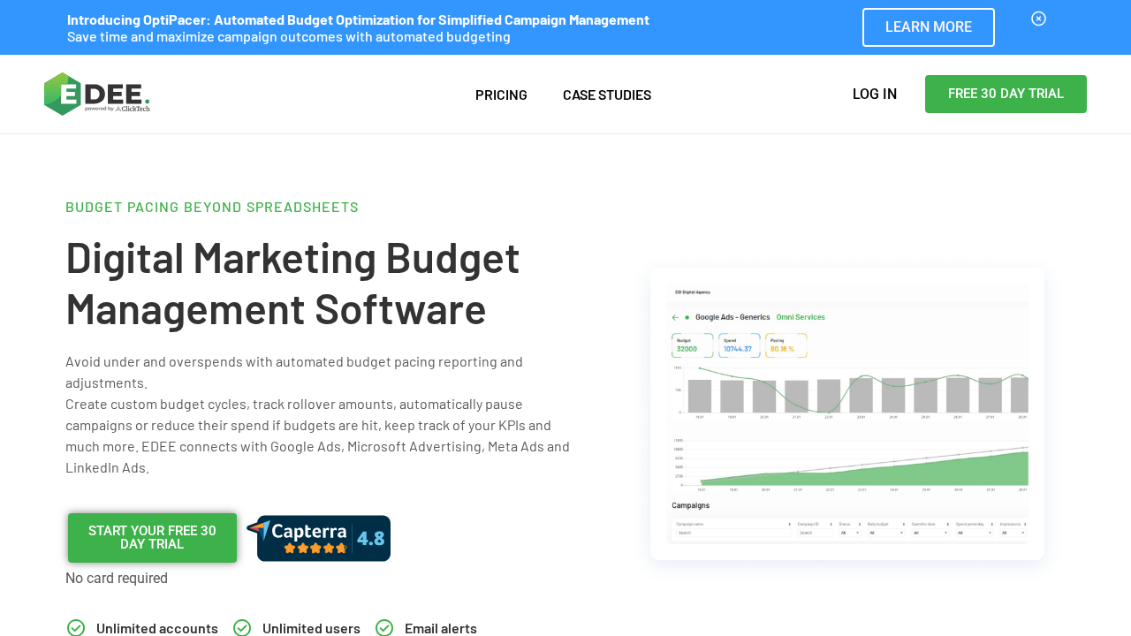Click the header Free 30 Day Trial button
This screenshot has width=1131, height=636.
(1006, 94)
